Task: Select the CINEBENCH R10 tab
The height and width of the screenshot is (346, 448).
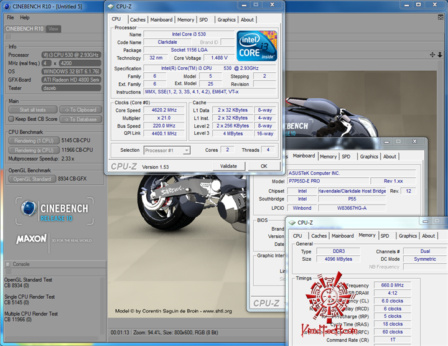Action: click(x=24, y=29)
